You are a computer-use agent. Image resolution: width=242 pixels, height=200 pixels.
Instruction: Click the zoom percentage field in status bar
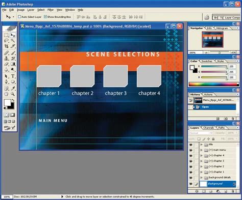7,197
